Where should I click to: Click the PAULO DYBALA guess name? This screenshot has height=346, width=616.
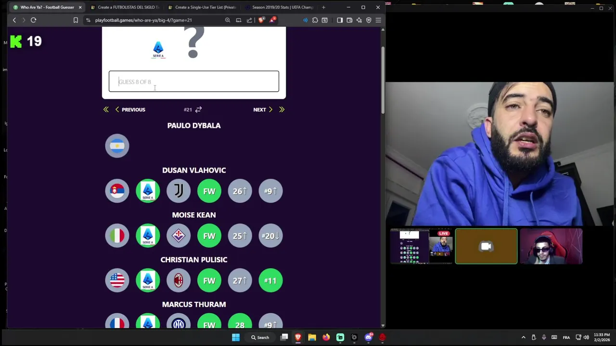(x=194, y=125)
